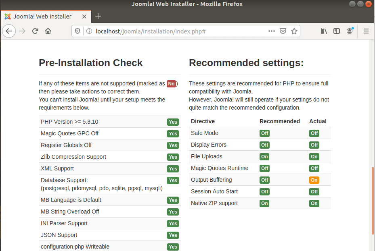Click Recommended Off badge for Output Buffering
This screenshot has height=251, width=375.
tap(264, 180)
